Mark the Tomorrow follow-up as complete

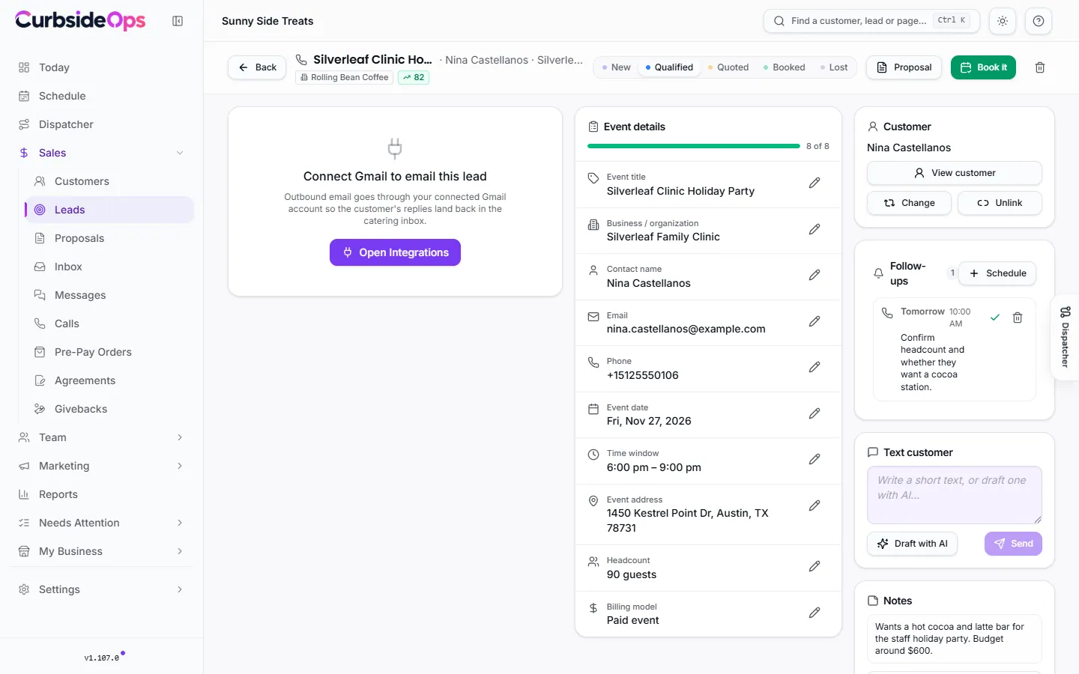click(x=995, y=318)
